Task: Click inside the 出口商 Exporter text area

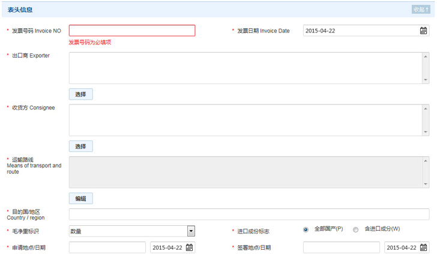Action: (245, 68)
